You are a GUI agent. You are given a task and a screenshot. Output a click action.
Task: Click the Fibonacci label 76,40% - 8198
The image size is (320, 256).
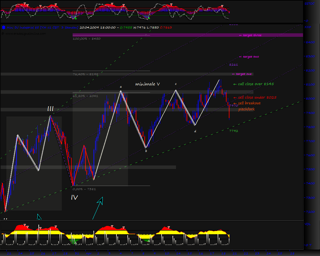click(85, 74)
